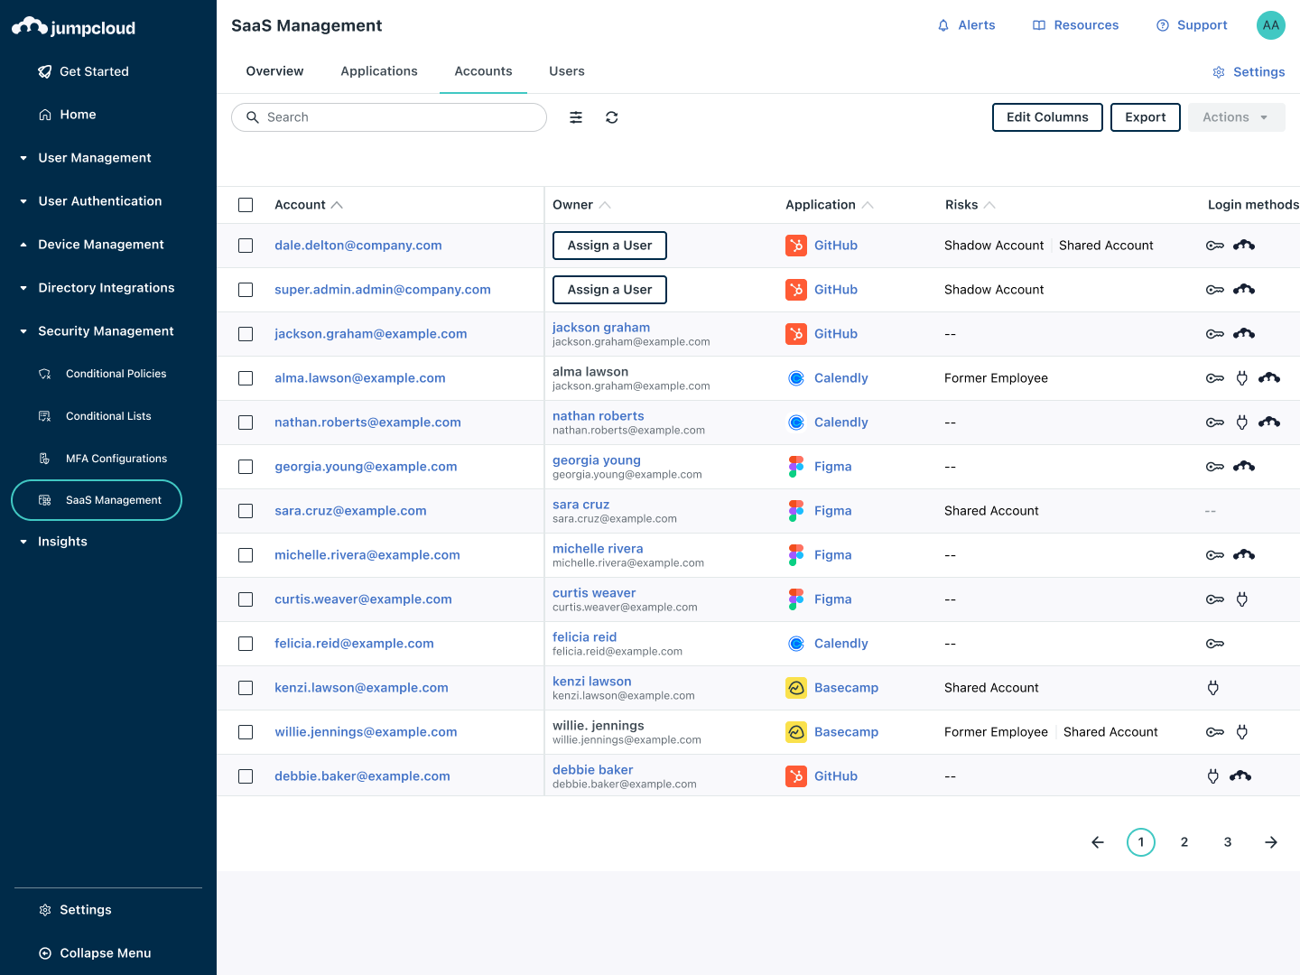Click JumpCloud login icon in debbie.baker row
Screen dimensions: 1300x975
click(1240, 775)
